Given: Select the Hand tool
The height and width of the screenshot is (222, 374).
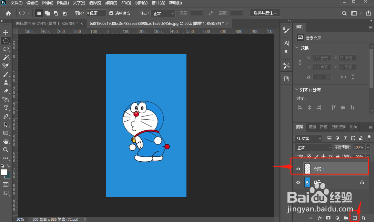Looking at the screenshot, I should click(6, 141).
